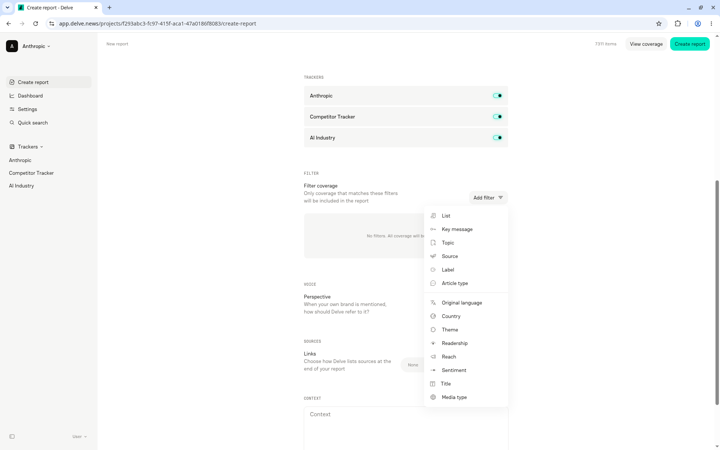Click the Media type globe icon
Screen dimensions: 720x450
click(433, 397)
